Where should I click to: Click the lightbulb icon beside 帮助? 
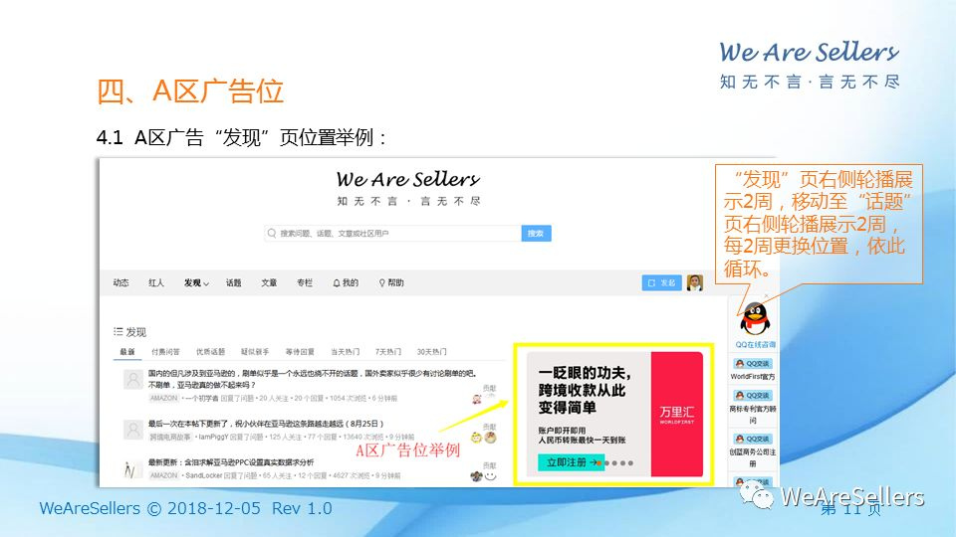[x=381, y=283]
